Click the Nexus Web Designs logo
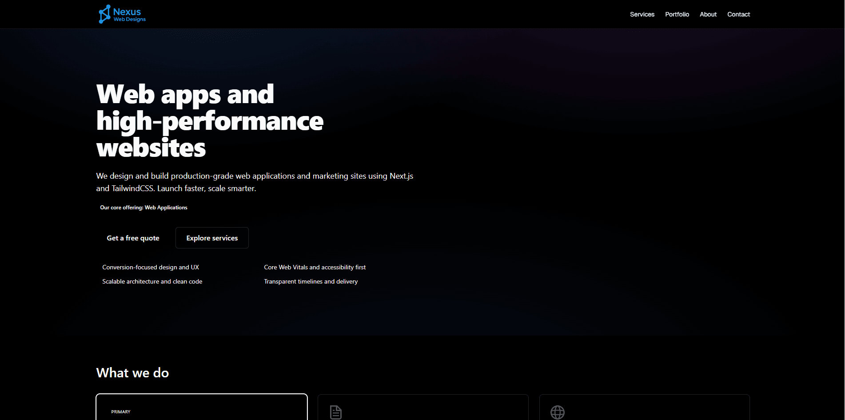 pos(122,14)
